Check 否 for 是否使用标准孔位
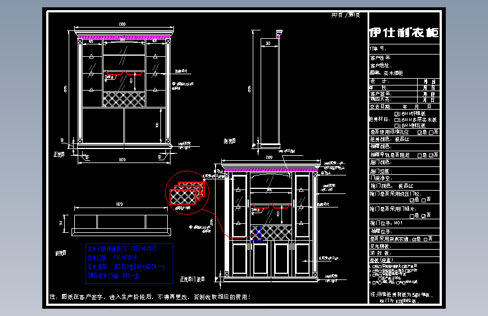488x316 pixels. 431,133
